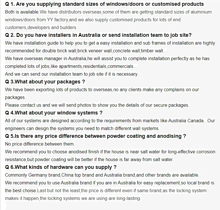The height and width of the screenshot is (210, 220).
Task: Click the line 'All of our systems are designed'
Action: [x=110, y=121]
